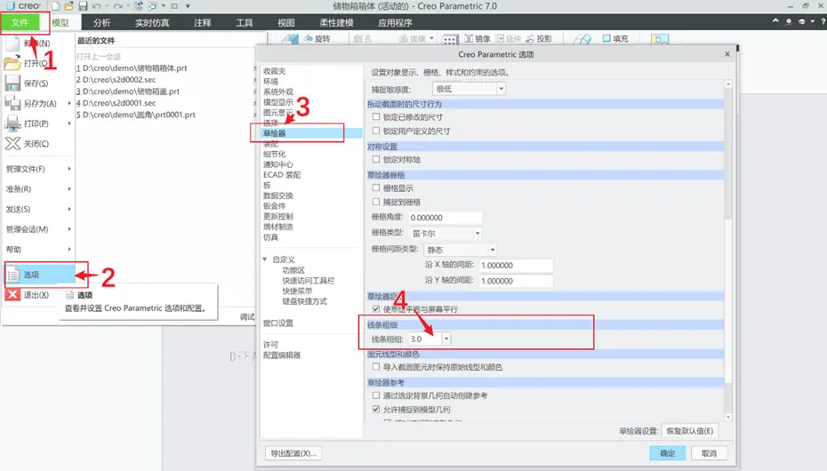
Task: Click the Save disk icon in quick access toolbar
Action: click(x=83, y=6)
